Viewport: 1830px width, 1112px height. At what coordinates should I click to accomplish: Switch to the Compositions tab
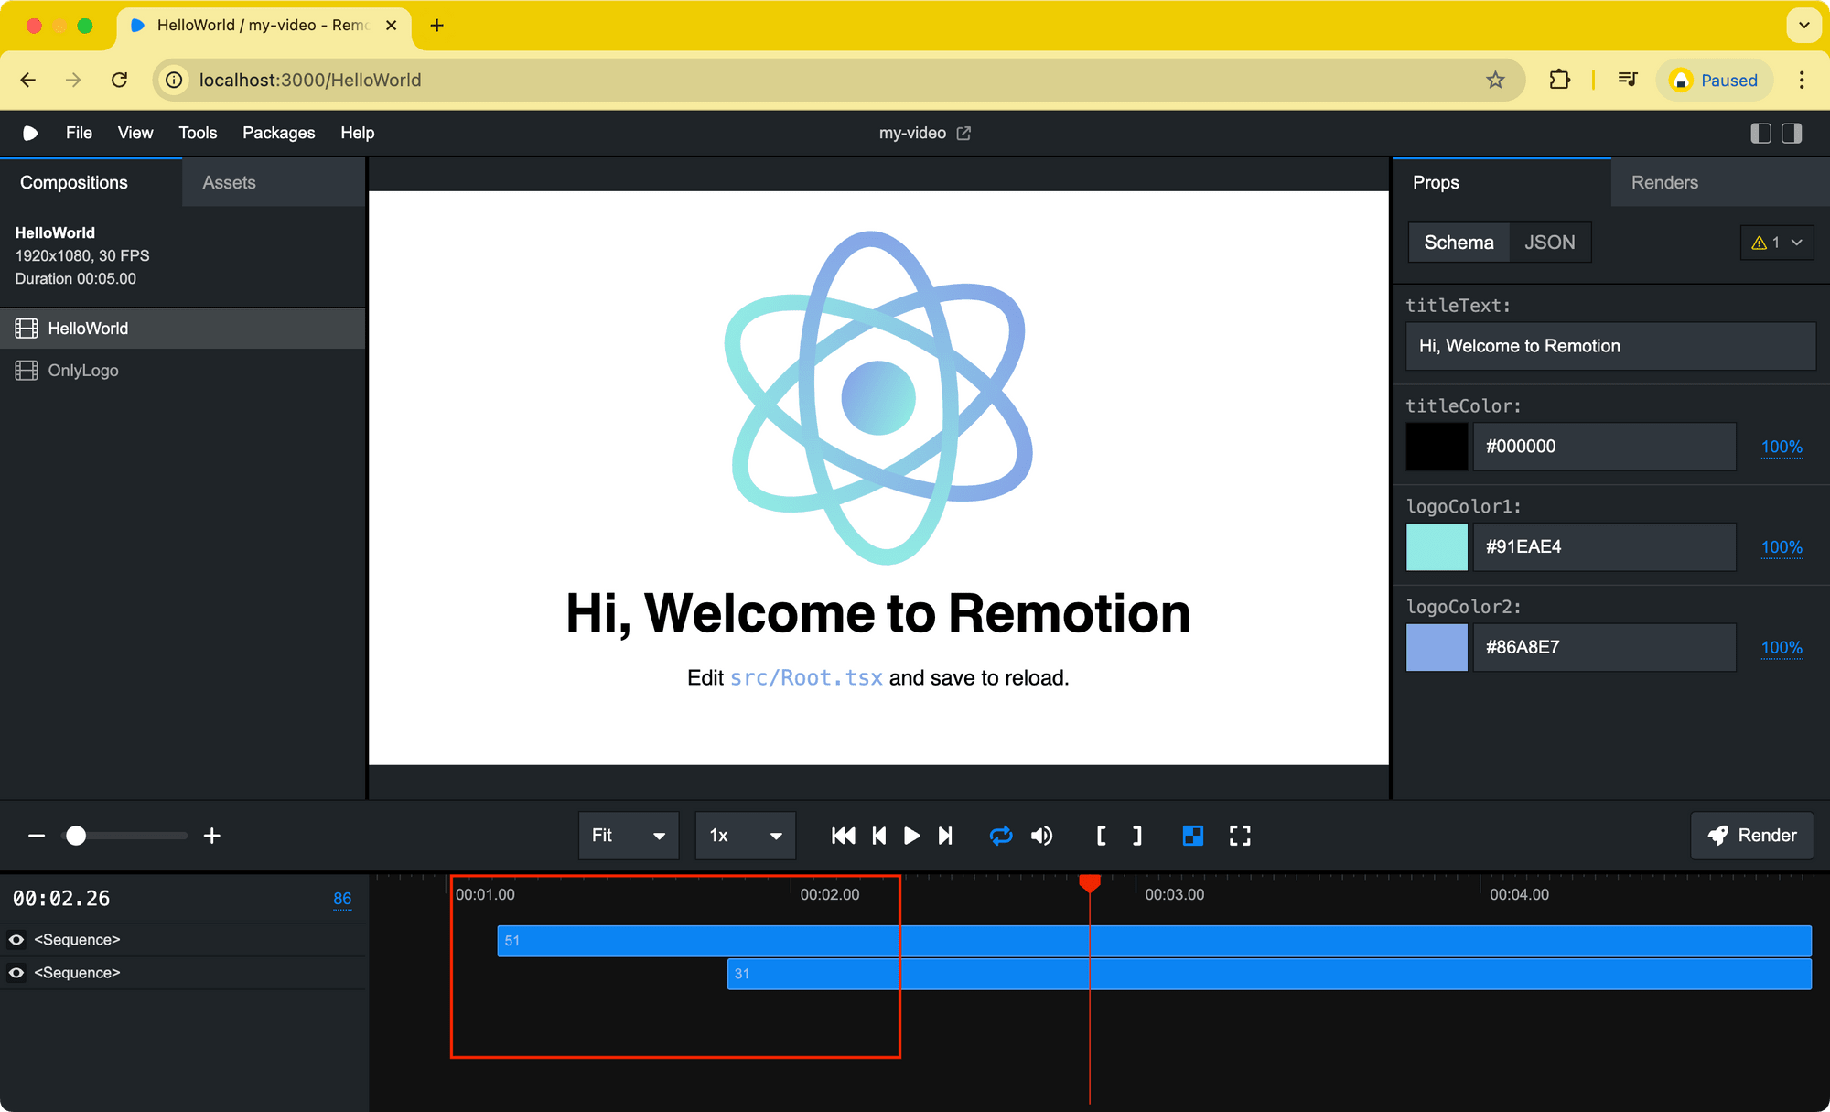coord(91,182)
